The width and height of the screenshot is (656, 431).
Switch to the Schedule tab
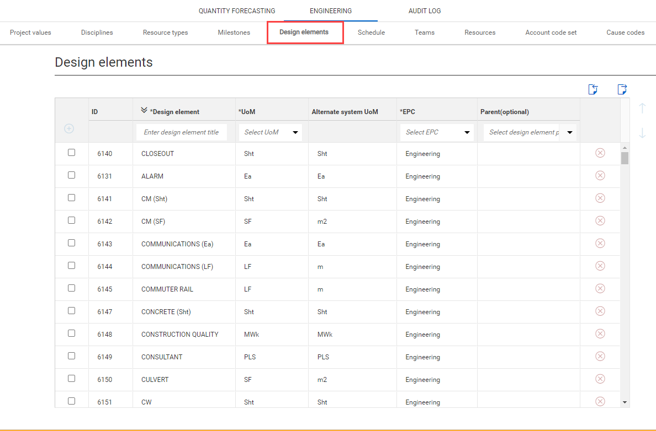pyautogui.click(x=371, y=33)
